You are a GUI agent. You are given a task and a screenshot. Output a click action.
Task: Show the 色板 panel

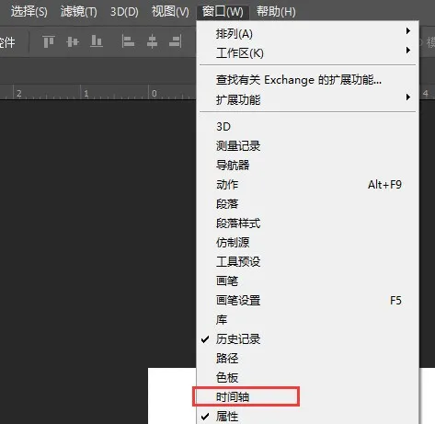click(307, 378)
